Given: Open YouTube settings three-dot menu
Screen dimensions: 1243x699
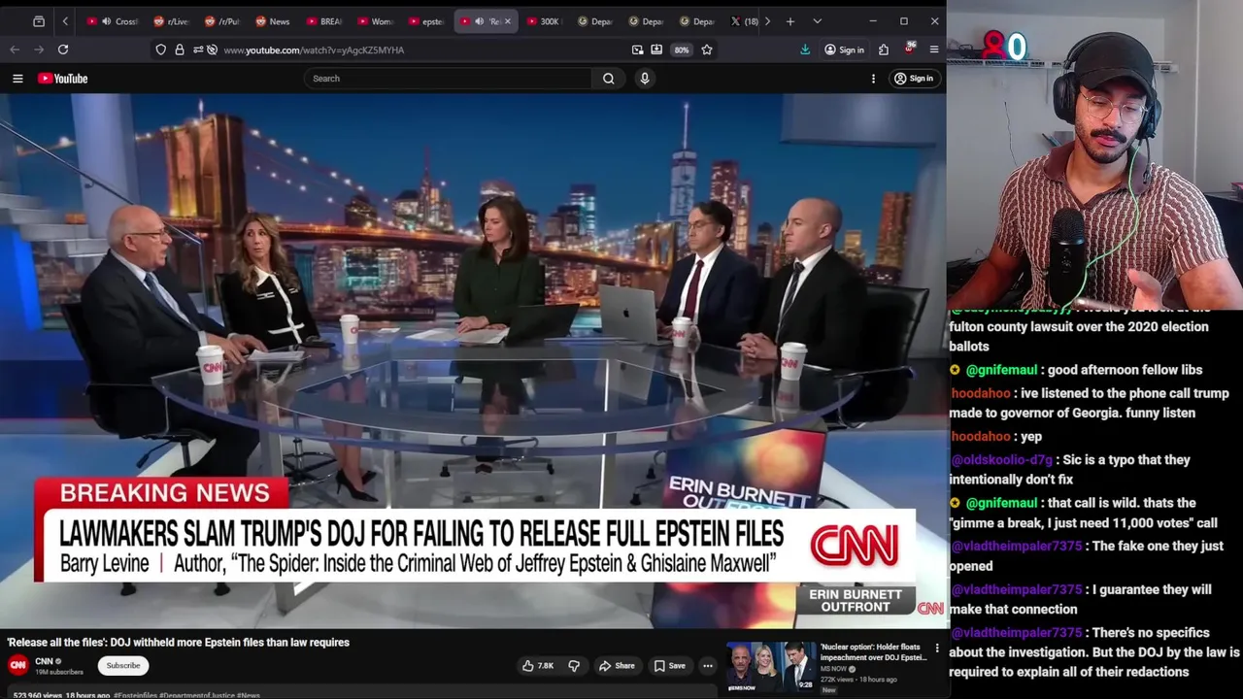Looking at the screenshot, I should pyautogui.click(x=873, y=79).
